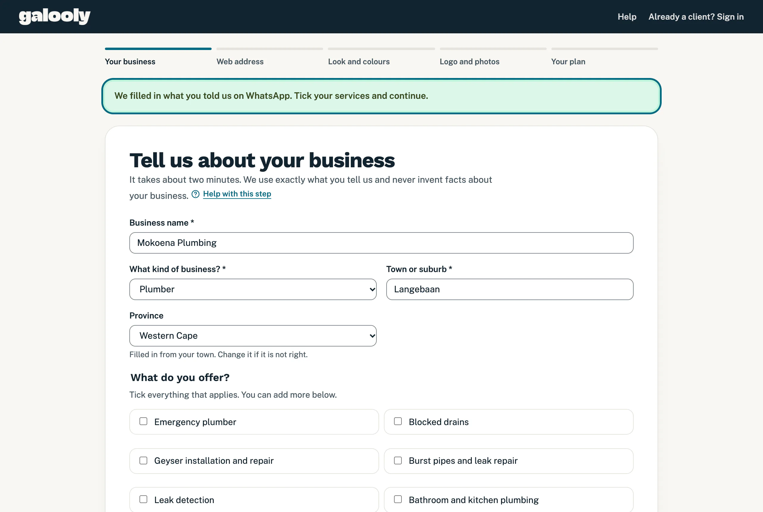Click the Town or suburb field
Screen dimensions: 763x512
510,289
